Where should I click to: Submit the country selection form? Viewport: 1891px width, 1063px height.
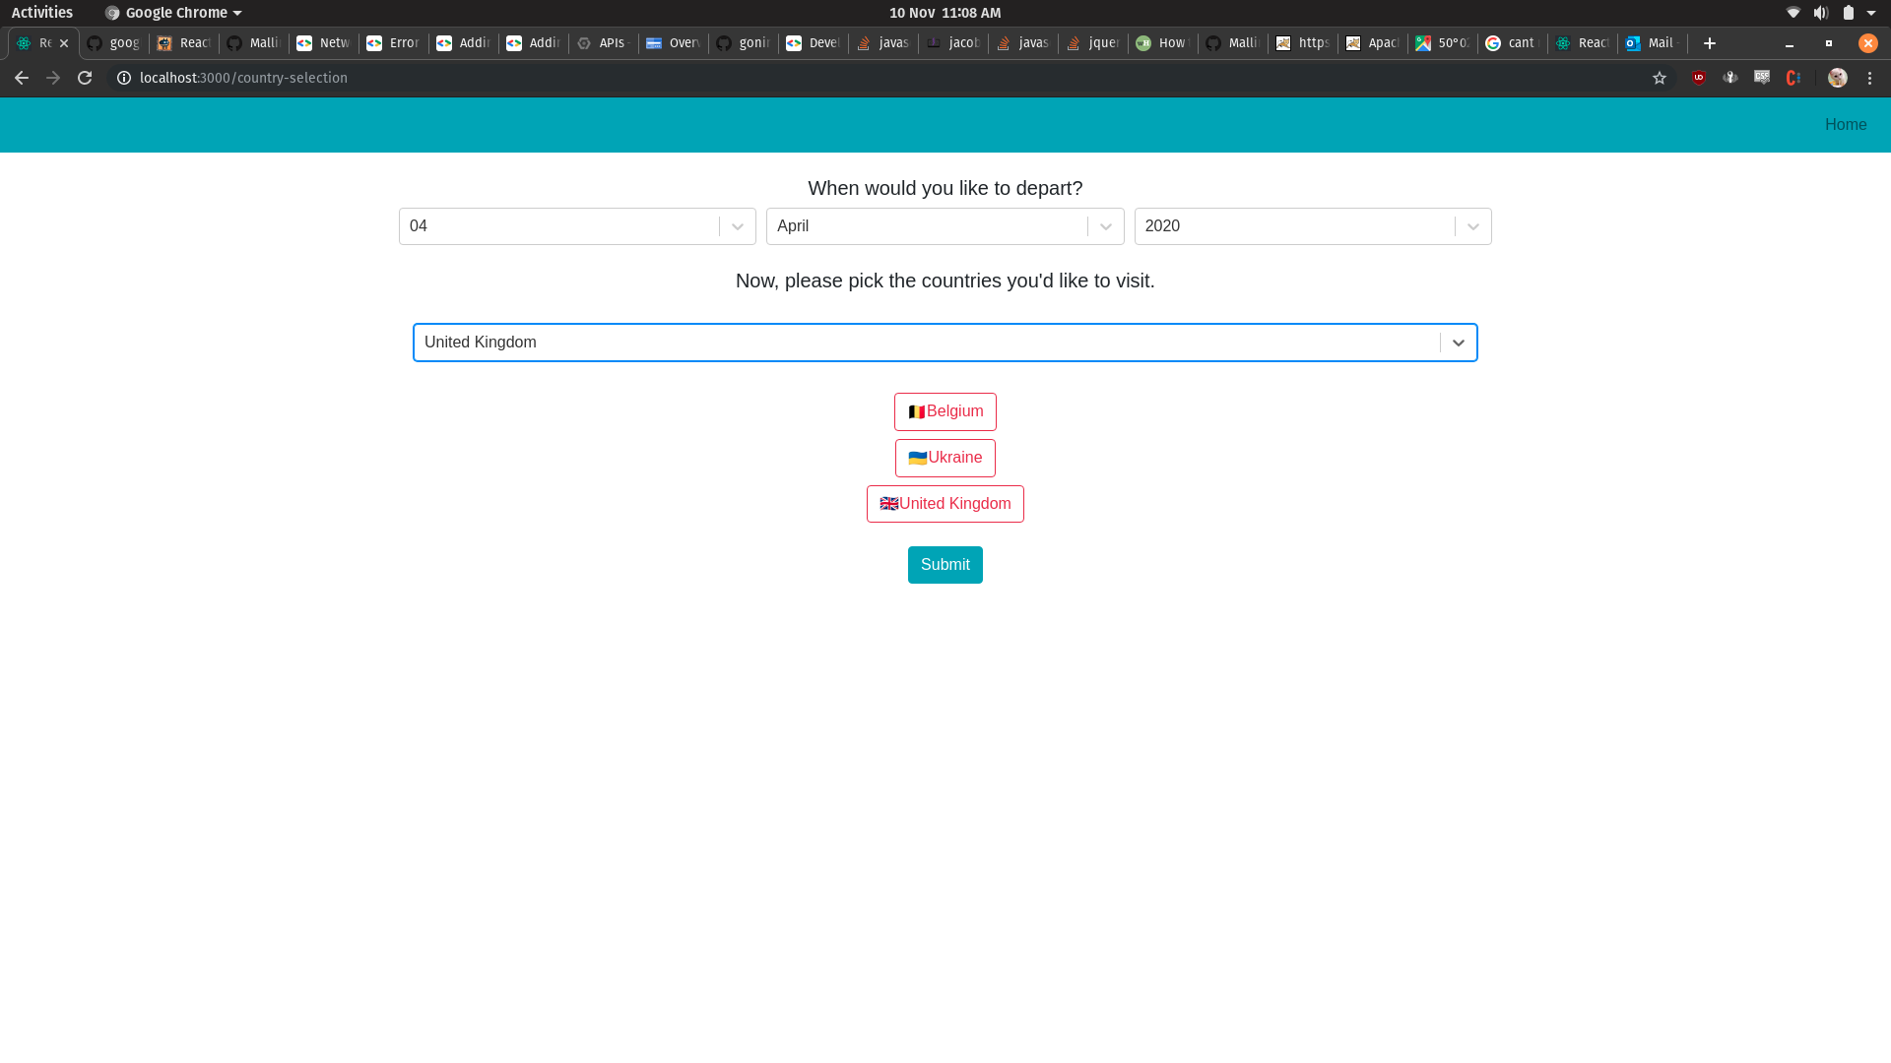(945, 565)
